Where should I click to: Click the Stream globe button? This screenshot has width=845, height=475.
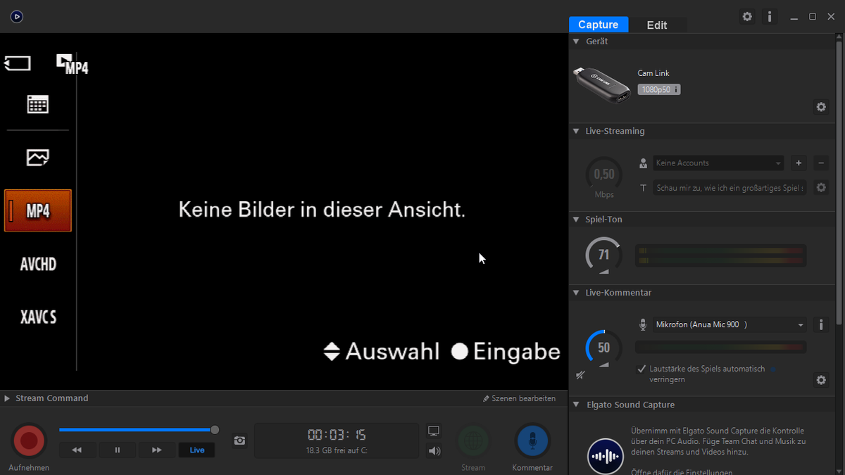click(473, 441)
